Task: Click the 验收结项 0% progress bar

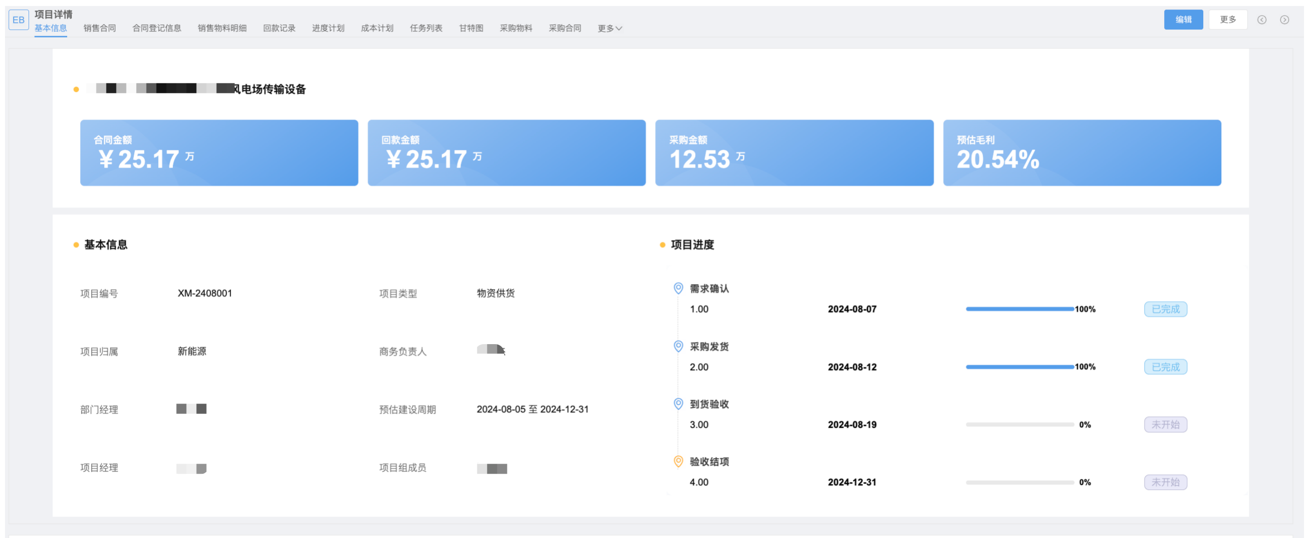Action: click(x=1020, y=482)
